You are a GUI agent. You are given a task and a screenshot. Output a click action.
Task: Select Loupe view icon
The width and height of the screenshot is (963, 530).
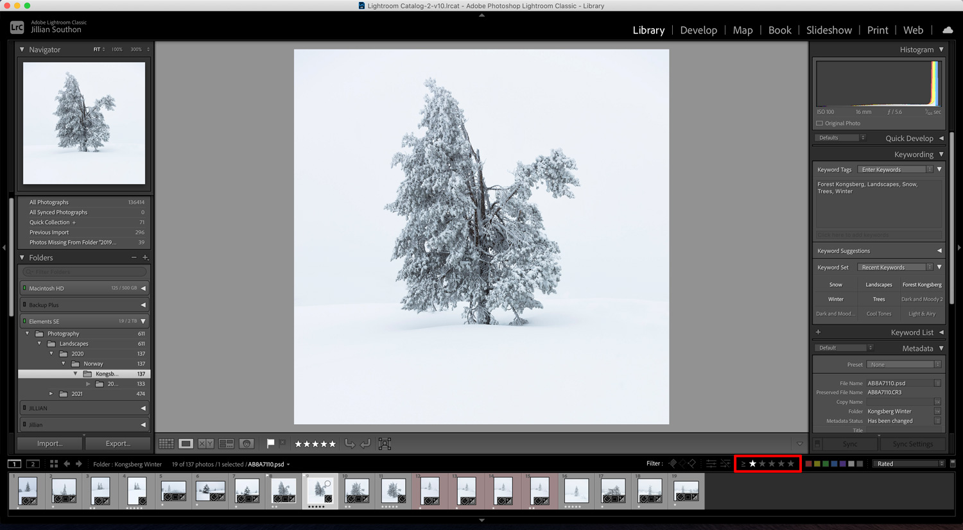click(x=186, y=443)
